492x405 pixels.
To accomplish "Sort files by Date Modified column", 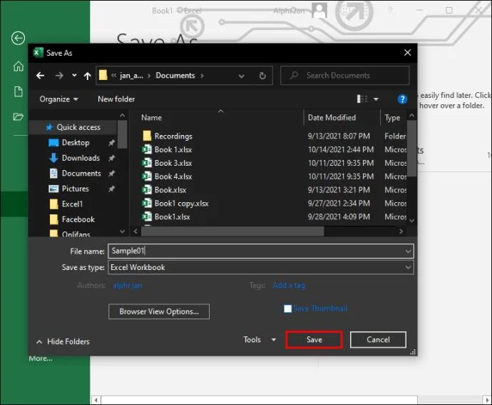I will tap(332, 118).
